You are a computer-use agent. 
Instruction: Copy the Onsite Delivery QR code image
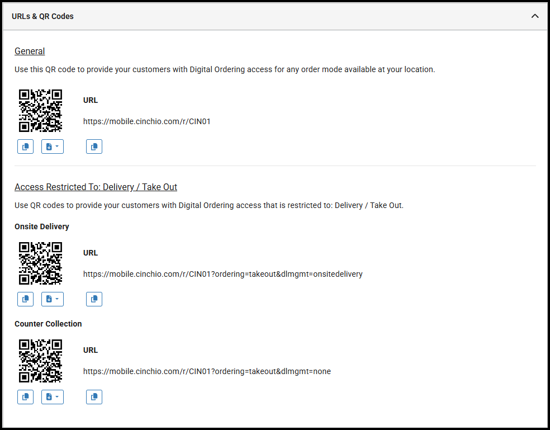[x=25, y=299]
